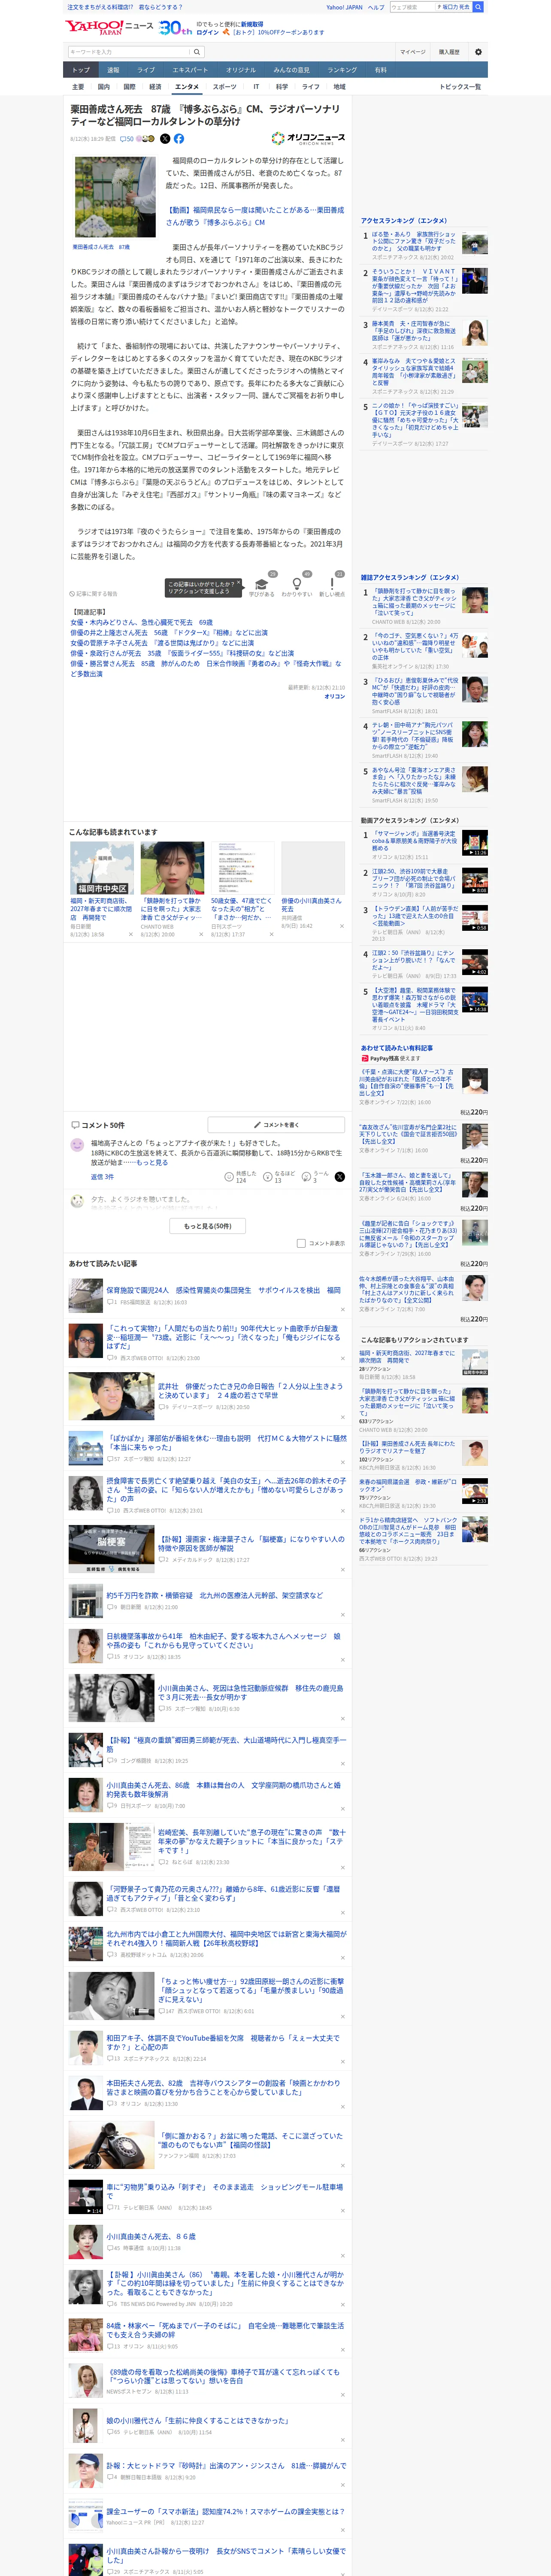Image resolution: width=551 pixels, height=2576 pixels.
Task: Click the news keyword search magnifier icon
Action: (x=197, y=52)
